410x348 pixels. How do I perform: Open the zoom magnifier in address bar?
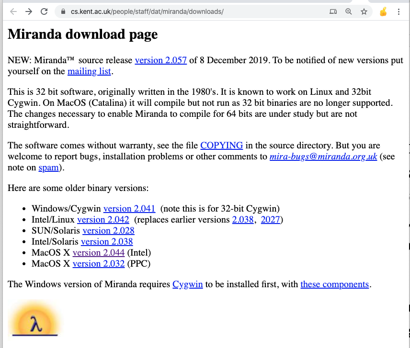pyautogui.click(x=349, y=11)
